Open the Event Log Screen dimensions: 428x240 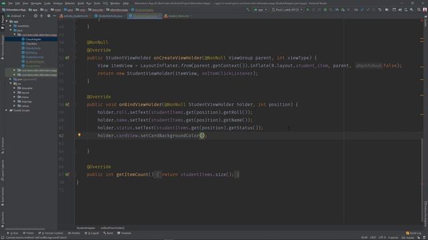click(414, 233)
